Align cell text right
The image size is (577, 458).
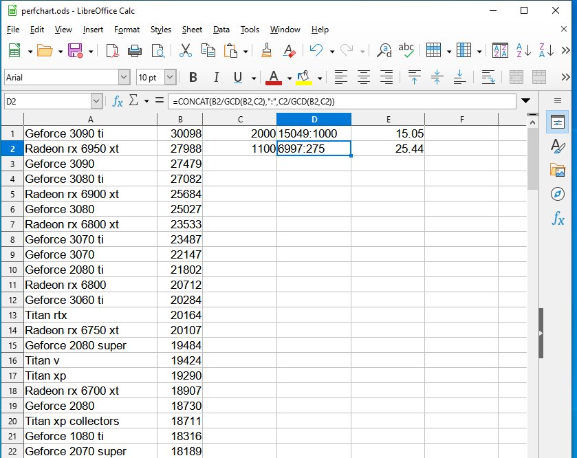(x=387, y=77)
